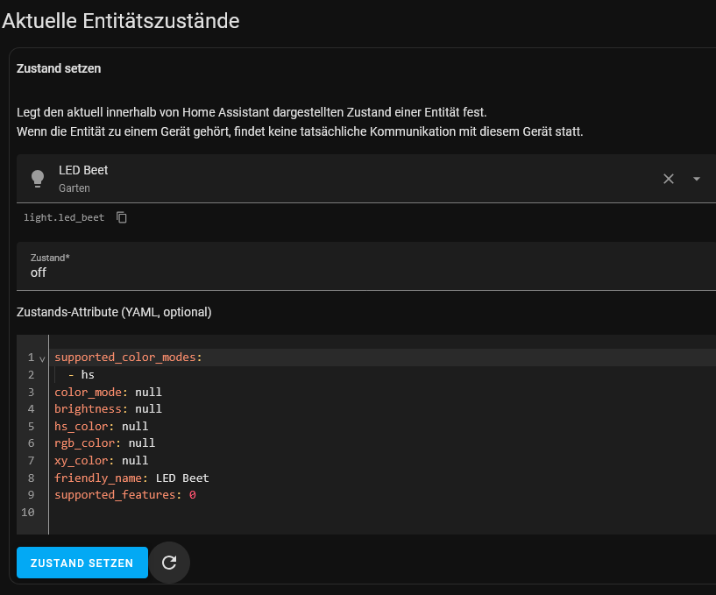Click the refresh state icon button
The image size is (716, 595).
pos(169,563)
